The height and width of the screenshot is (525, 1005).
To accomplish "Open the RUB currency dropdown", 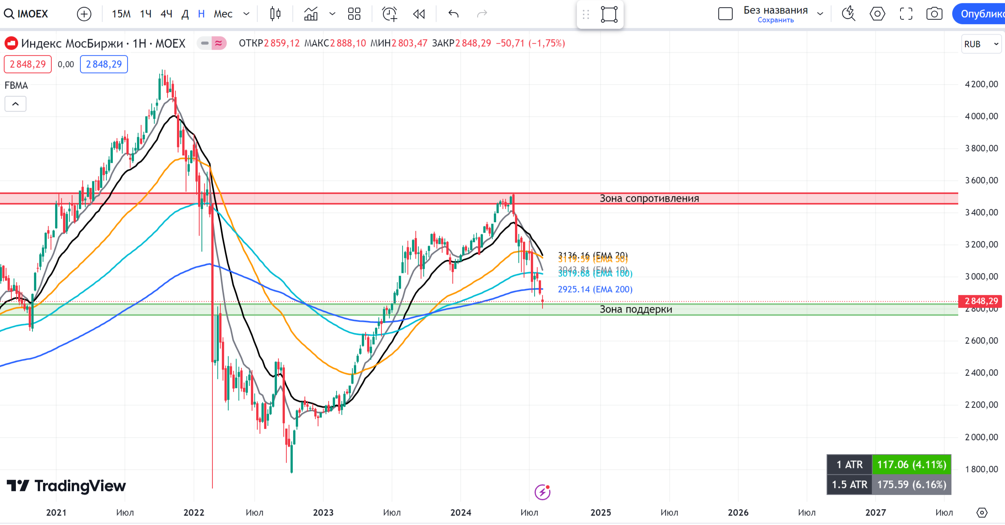I will tap(981, 44).
